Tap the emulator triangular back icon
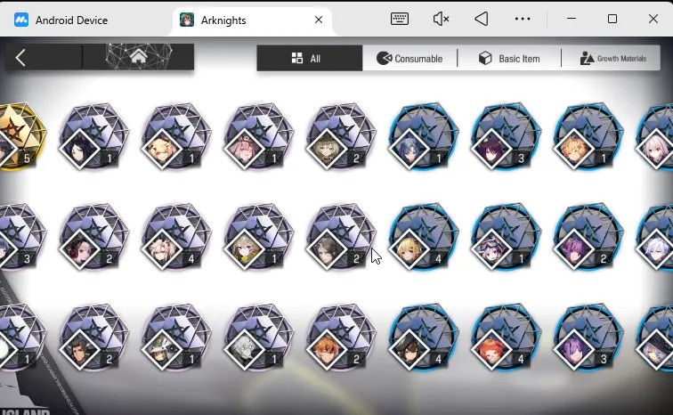 click(x=482, y=19)
